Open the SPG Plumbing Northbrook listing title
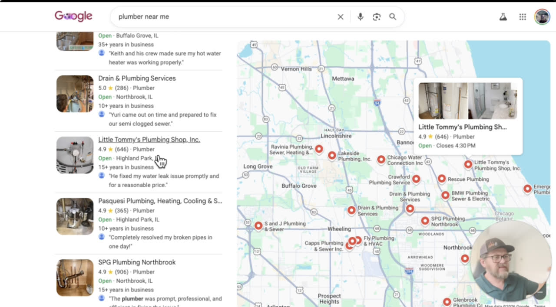Image resolution: width=556 pixels, height=307 pixels. (137, 262)
